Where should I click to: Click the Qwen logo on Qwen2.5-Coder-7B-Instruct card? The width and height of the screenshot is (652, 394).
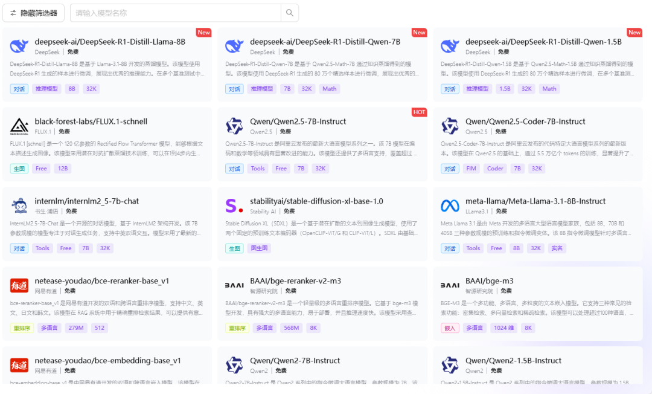click(450, 126)
